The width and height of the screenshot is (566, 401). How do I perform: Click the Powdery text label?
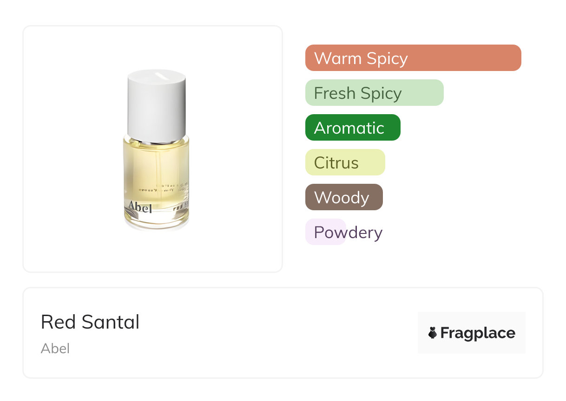pos(348,233)
